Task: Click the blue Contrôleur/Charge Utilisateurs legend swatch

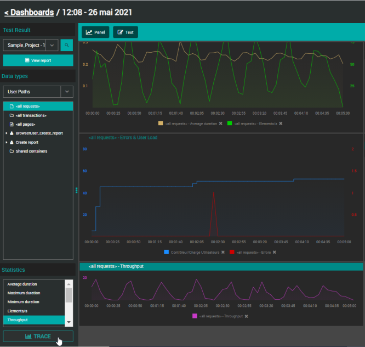Action: tap(166, 252)
